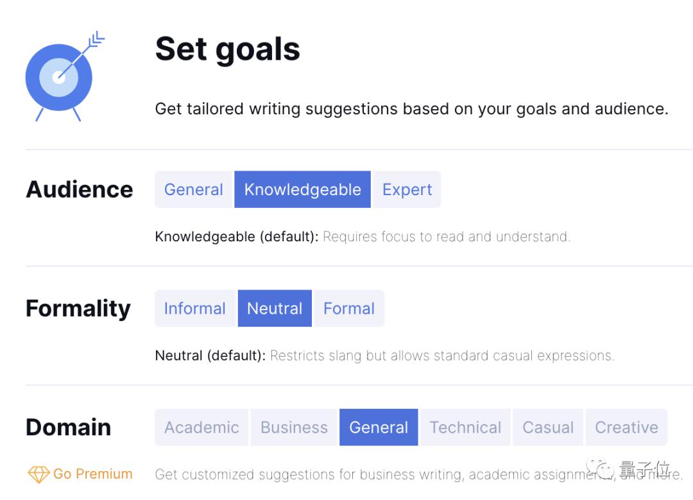The image size is (693, 500).
Task: Click the blue target goals icon
Action: click(x=65, y=76)
